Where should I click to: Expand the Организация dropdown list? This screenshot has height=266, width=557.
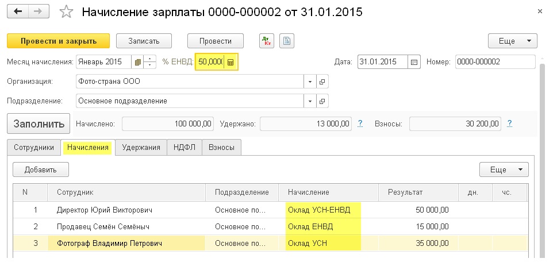310,82
